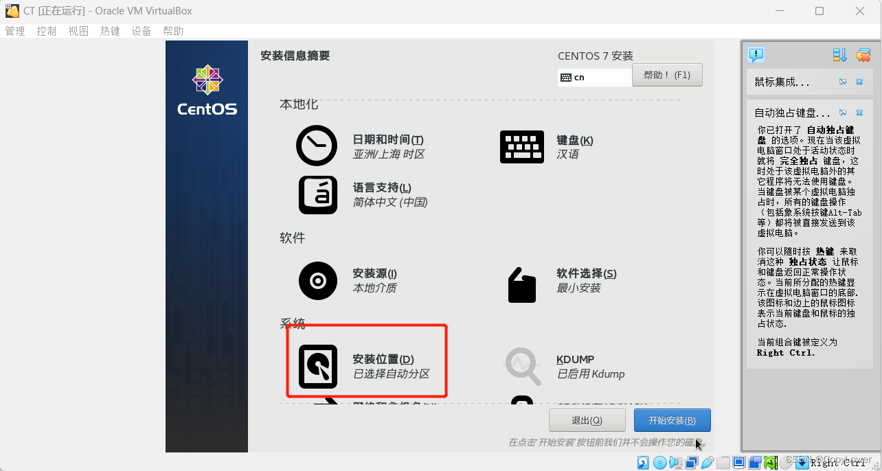882x471 pixels.
Task: Click the hard disk status bar icon
Action: (x=643, y=463)
